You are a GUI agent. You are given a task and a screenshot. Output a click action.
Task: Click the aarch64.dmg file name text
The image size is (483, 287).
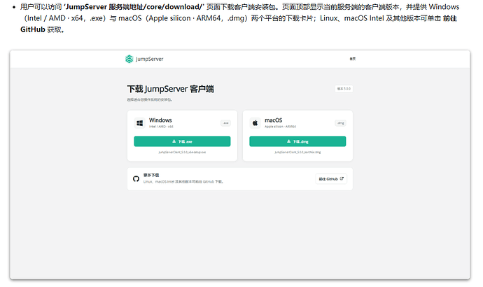pos(297,152)
